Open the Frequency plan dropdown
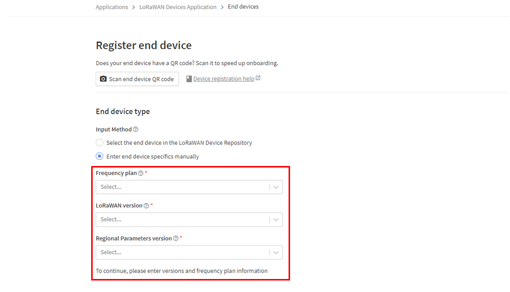The image size is (510, 292). (x=189, y=187)
